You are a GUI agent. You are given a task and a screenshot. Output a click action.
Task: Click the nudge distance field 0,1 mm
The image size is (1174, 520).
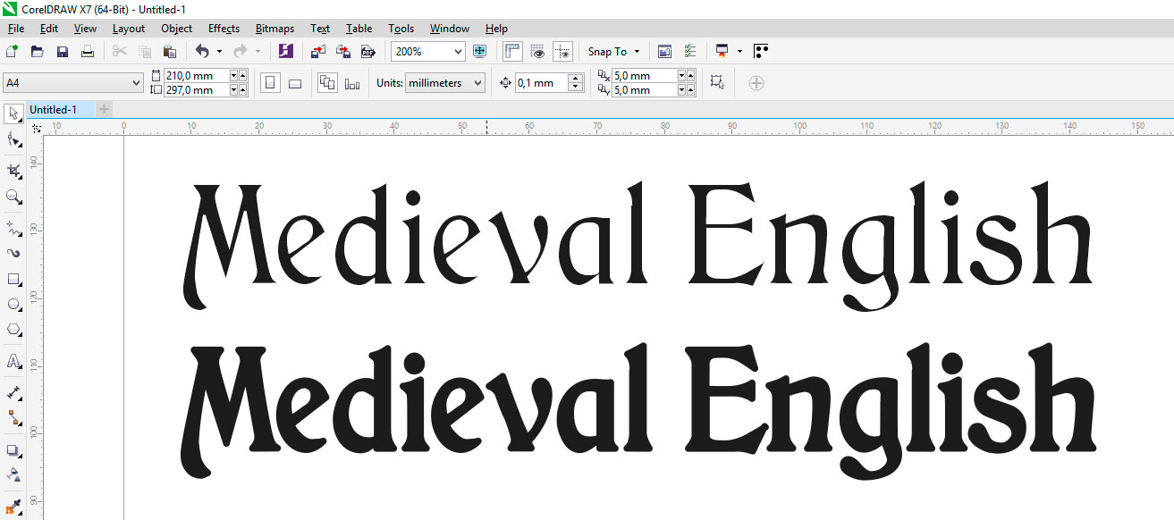(x=542, y=83)
